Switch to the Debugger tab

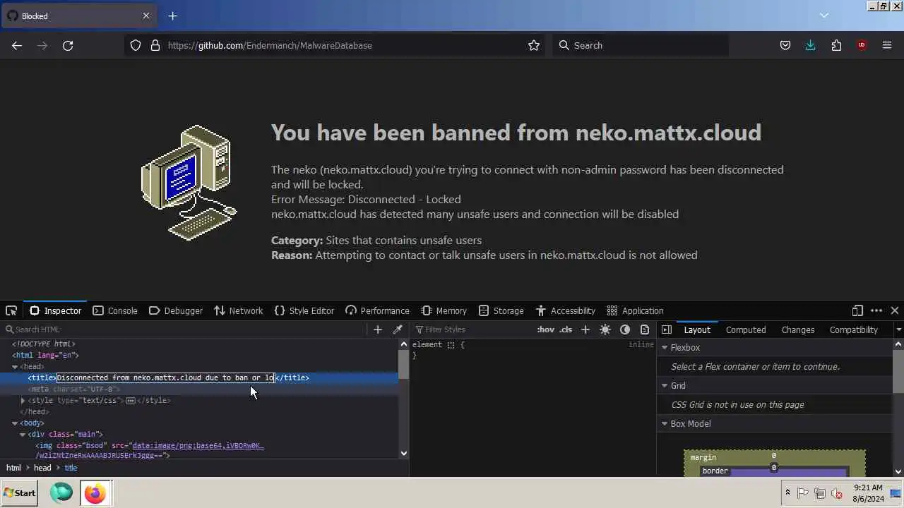176,310
